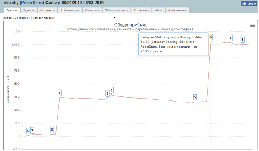Switch to the Графики tab
259x151 pixels.
(12, 10)
